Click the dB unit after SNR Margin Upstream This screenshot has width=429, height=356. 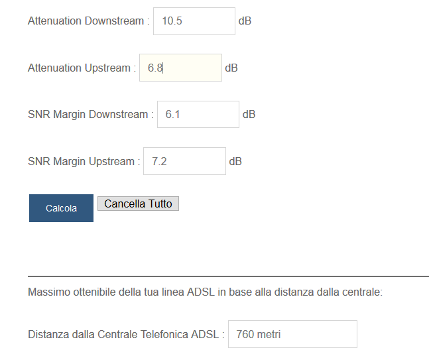click(235, 161)
